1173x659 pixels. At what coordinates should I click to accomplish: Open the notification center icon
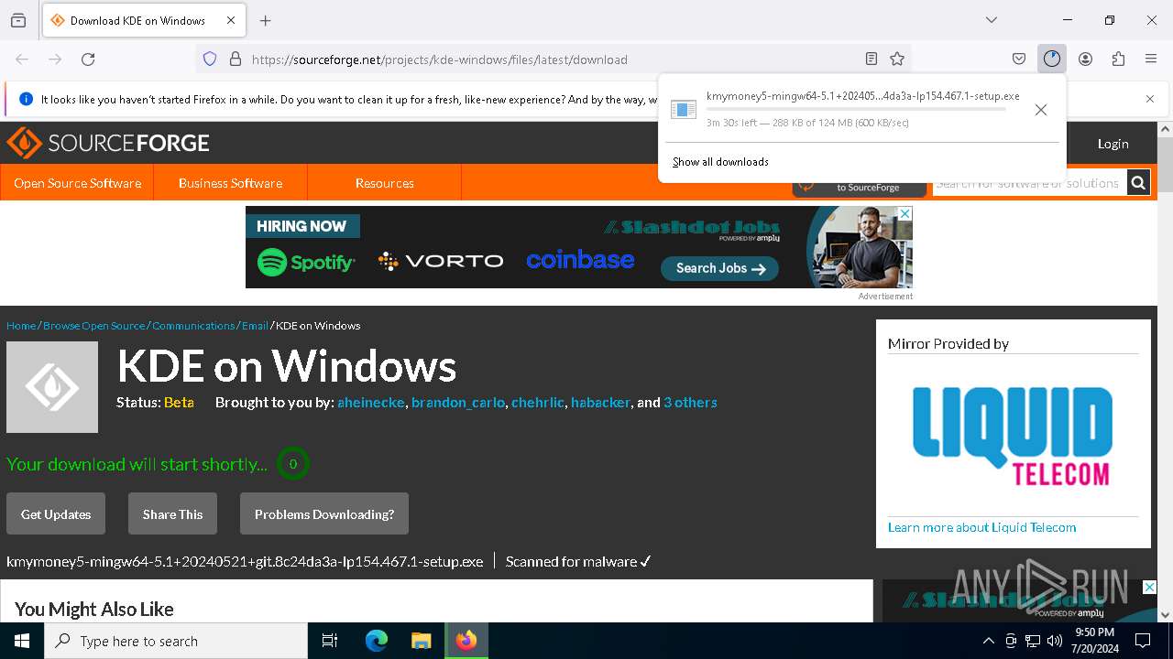(1143, 641)
